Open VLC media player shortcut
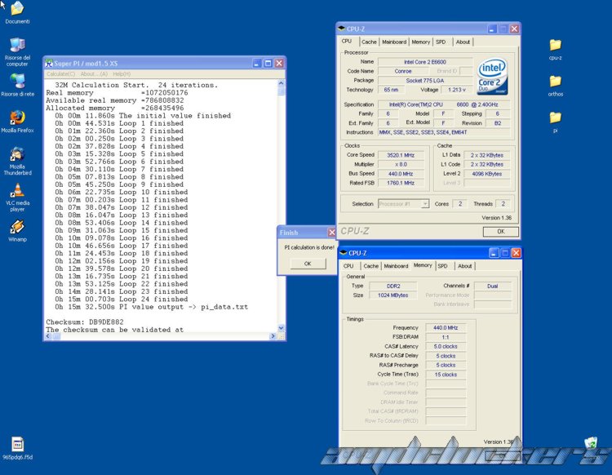This screenshot has height=475, width=612. [16, 191]
